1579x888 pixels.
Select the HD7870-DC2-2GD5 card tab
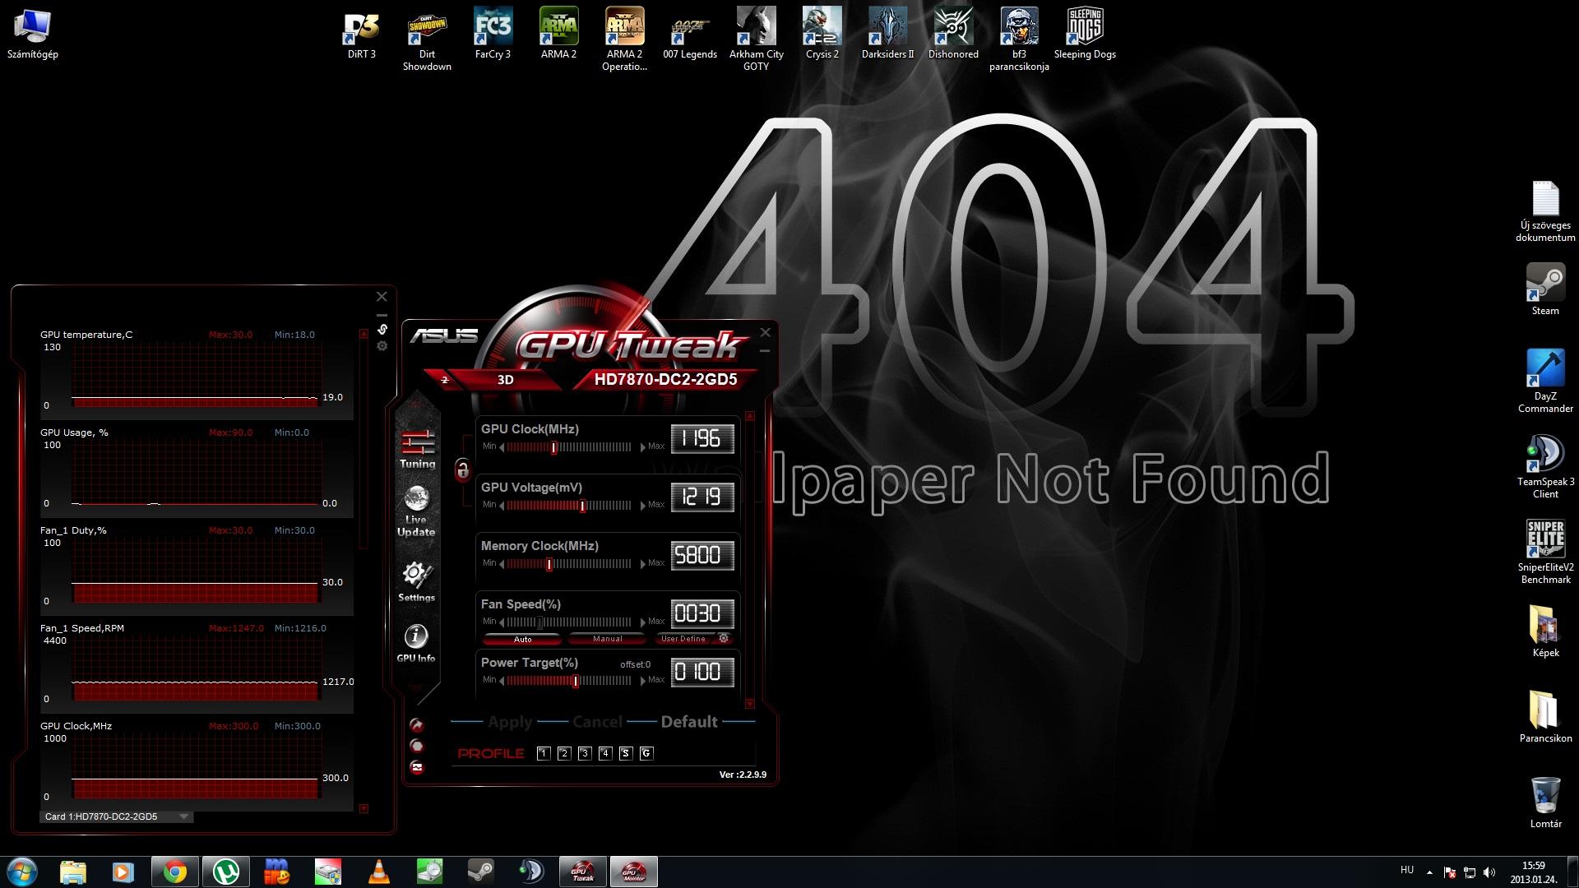coord(665,380)
